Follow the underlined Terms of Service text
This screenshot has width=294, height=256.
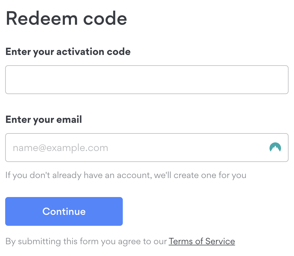[x=202, y=241]
